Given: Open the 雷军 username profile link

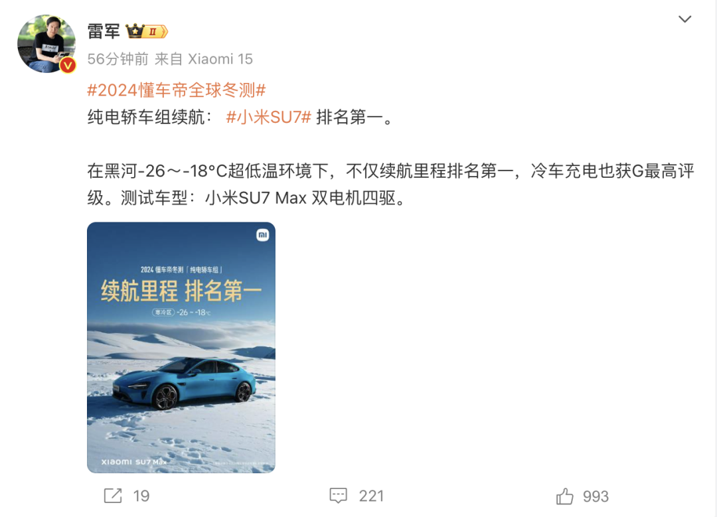Looking at the screenshot, I should pyautogui.click(x=104, y=32).
